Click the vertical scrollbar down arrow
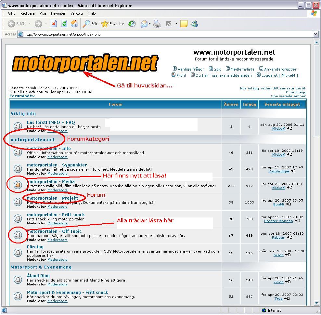 click(x=316, y=303)
